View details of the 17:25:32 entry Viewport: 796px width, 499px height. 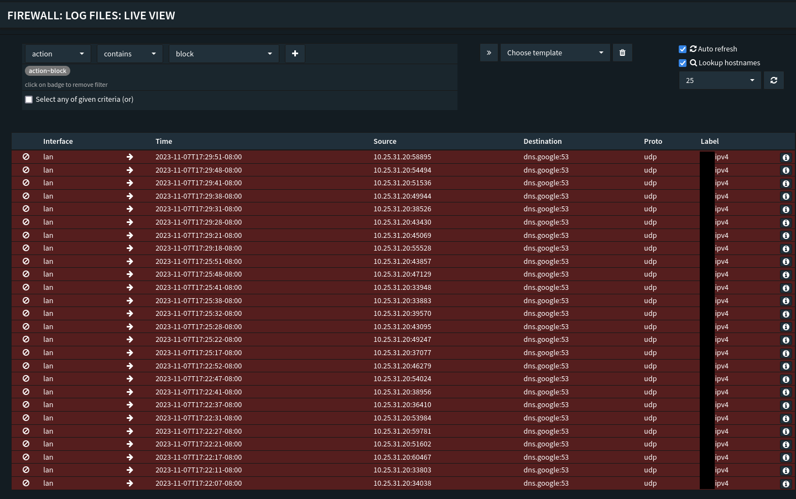pos(785,314)
